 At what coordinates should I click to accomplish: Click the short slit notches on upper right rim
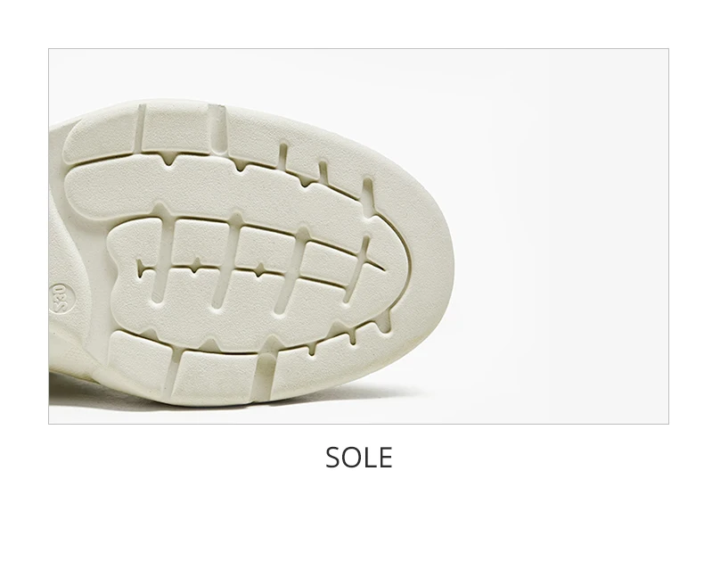325,173
